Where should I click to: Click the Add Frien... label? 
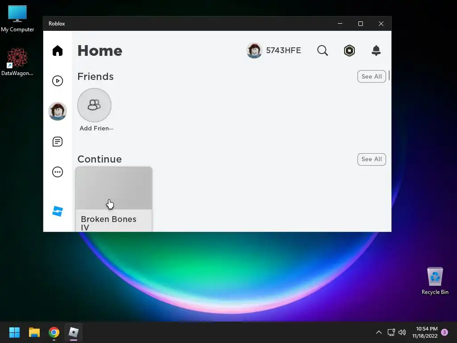[96, 128]
